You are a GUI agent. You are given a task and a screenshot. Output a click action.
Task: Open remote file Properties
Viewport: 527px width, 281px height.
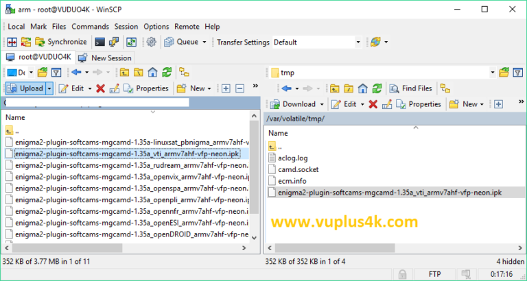[419, 104]
